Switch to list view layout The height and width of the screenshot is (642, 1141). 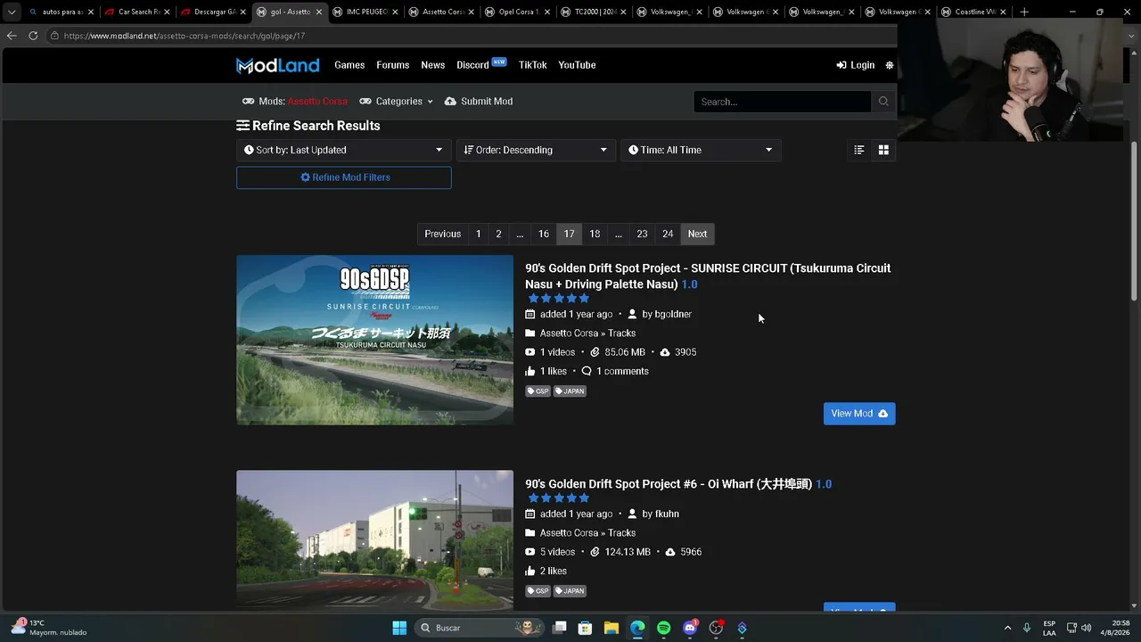(x=859, y=150)
